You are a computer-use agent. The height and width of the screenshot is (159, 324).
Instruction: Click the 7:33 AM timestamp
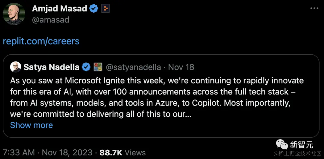point(19,152)
